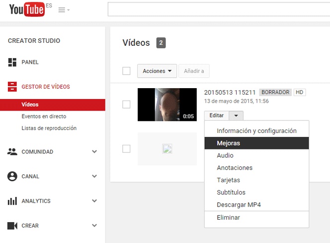
Task: Select Información y configuración menu entry
Action: 256,131
